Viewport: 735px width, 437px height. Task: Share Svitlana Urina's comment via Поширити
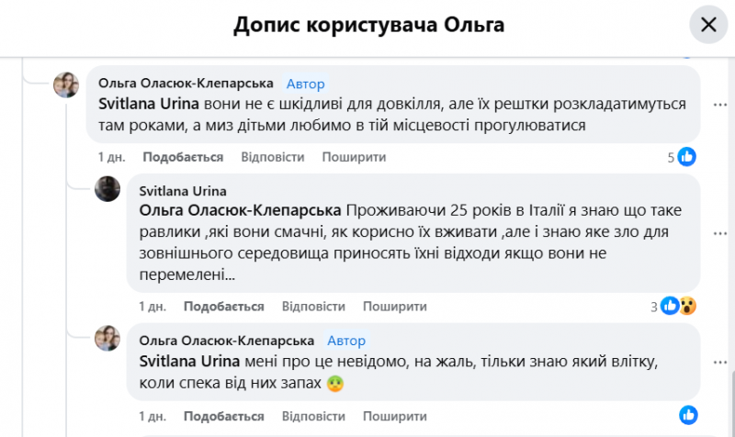coord(395,306)
